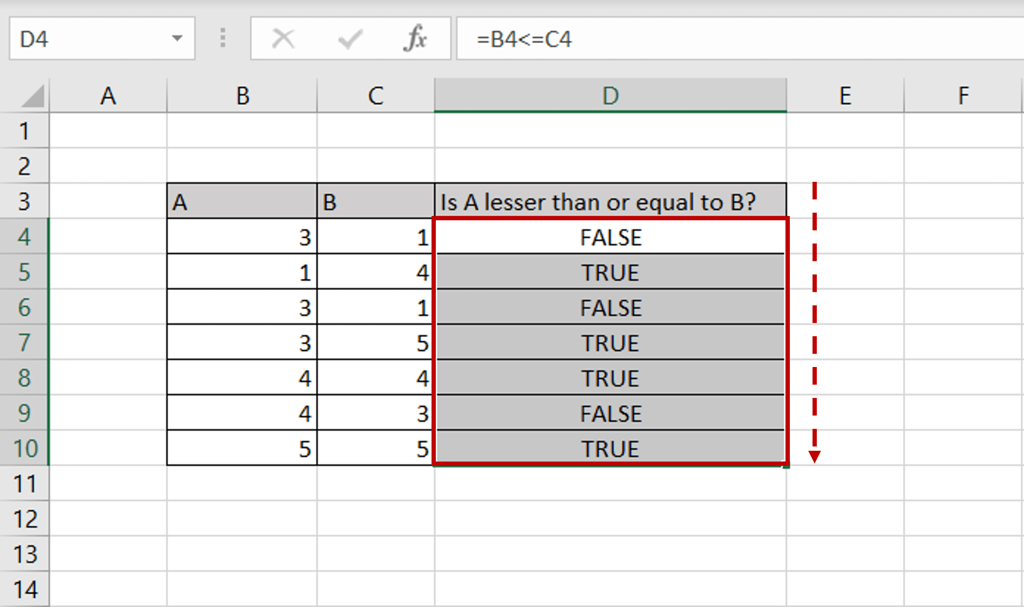The image size is (1024, 607).
Task: Click the vertical ellipsis between Name Box and formula bar
Action: coord(223,38)
